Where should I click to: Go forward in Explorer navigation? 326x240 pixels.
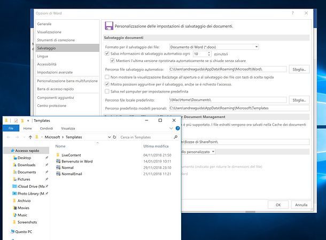point(17,137)
